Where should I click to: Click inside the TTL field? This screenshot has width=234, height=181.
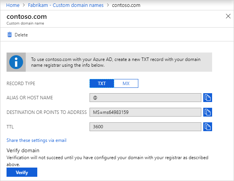(145, 127)
